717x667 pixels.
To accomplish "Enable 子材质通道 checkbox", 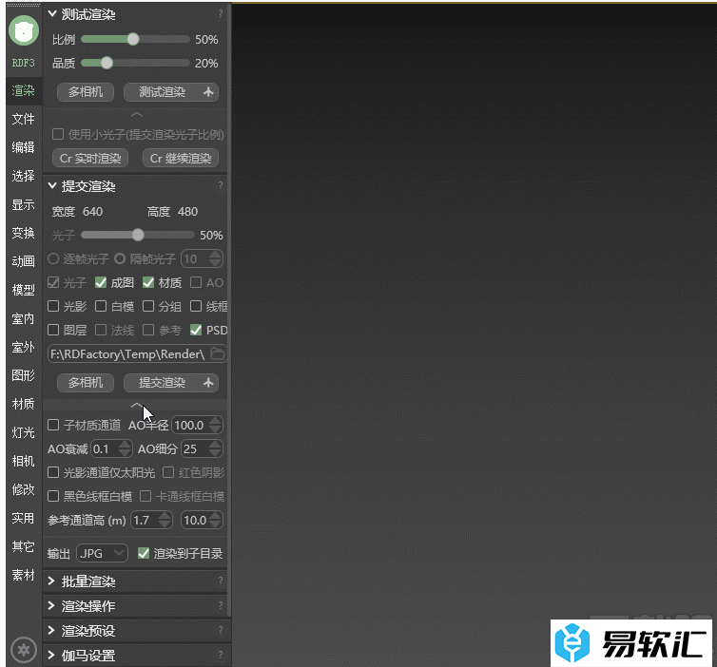I will [53, 425].
